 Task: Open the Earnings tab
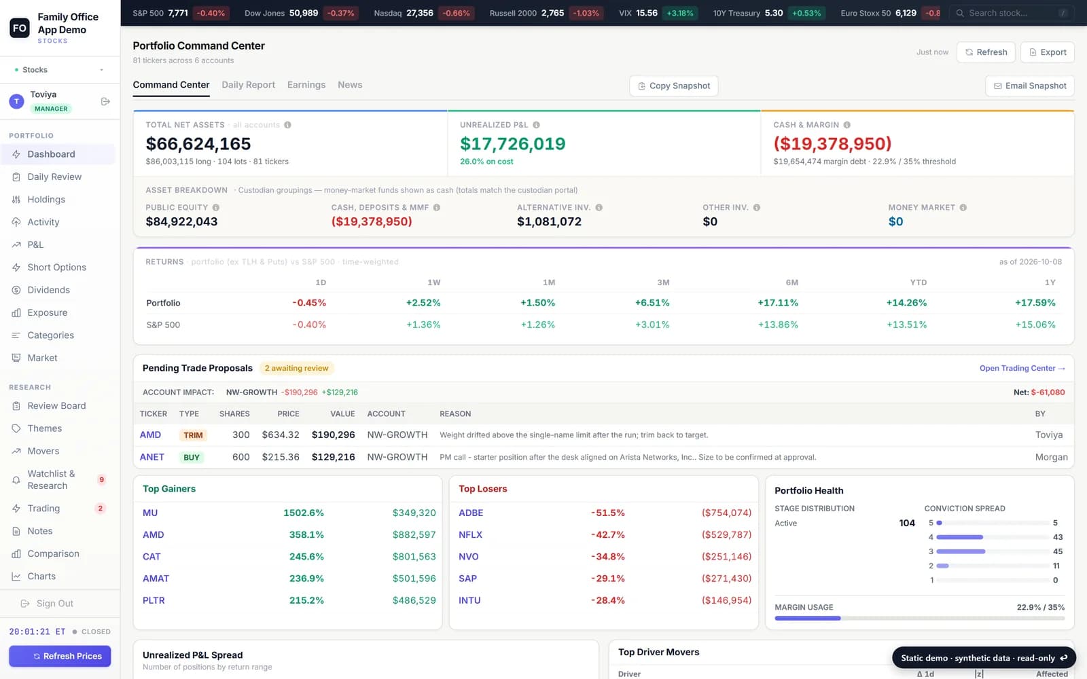(306, 85)
